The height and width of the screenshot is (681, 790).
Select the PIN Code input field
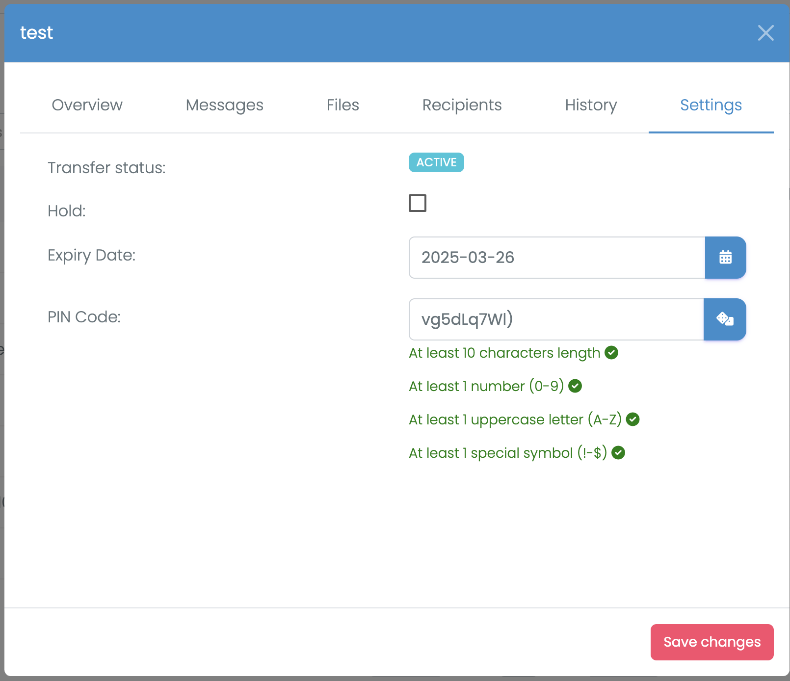click(554, 319)
